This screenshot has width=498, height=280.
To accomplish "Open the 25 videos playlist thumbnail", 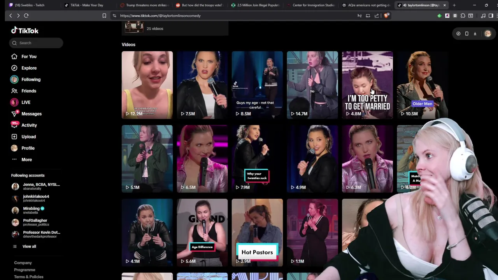I will point(133,27).
